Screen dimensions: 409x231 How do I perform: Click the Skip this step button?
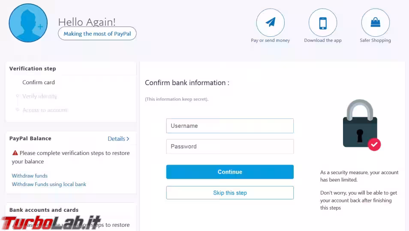230,193
